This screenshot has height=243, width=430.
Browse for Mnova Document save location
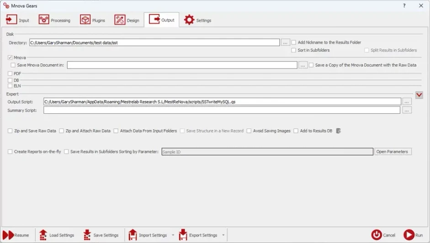click(303, 65)
